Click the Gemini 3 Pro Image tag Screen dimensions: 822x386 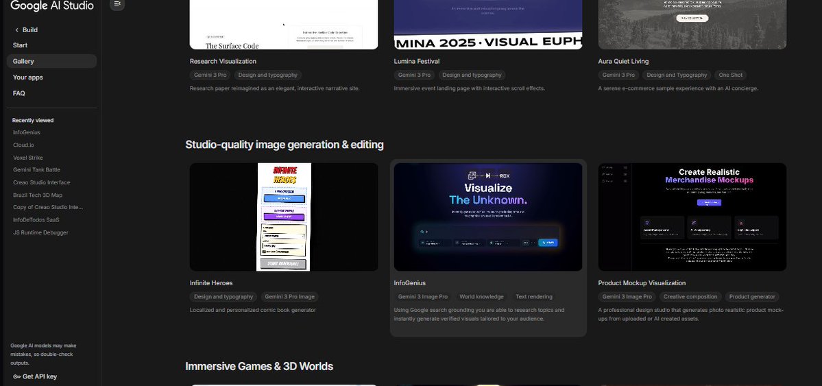289,297
